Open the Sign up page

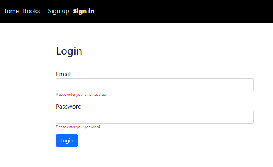(58, 11)
